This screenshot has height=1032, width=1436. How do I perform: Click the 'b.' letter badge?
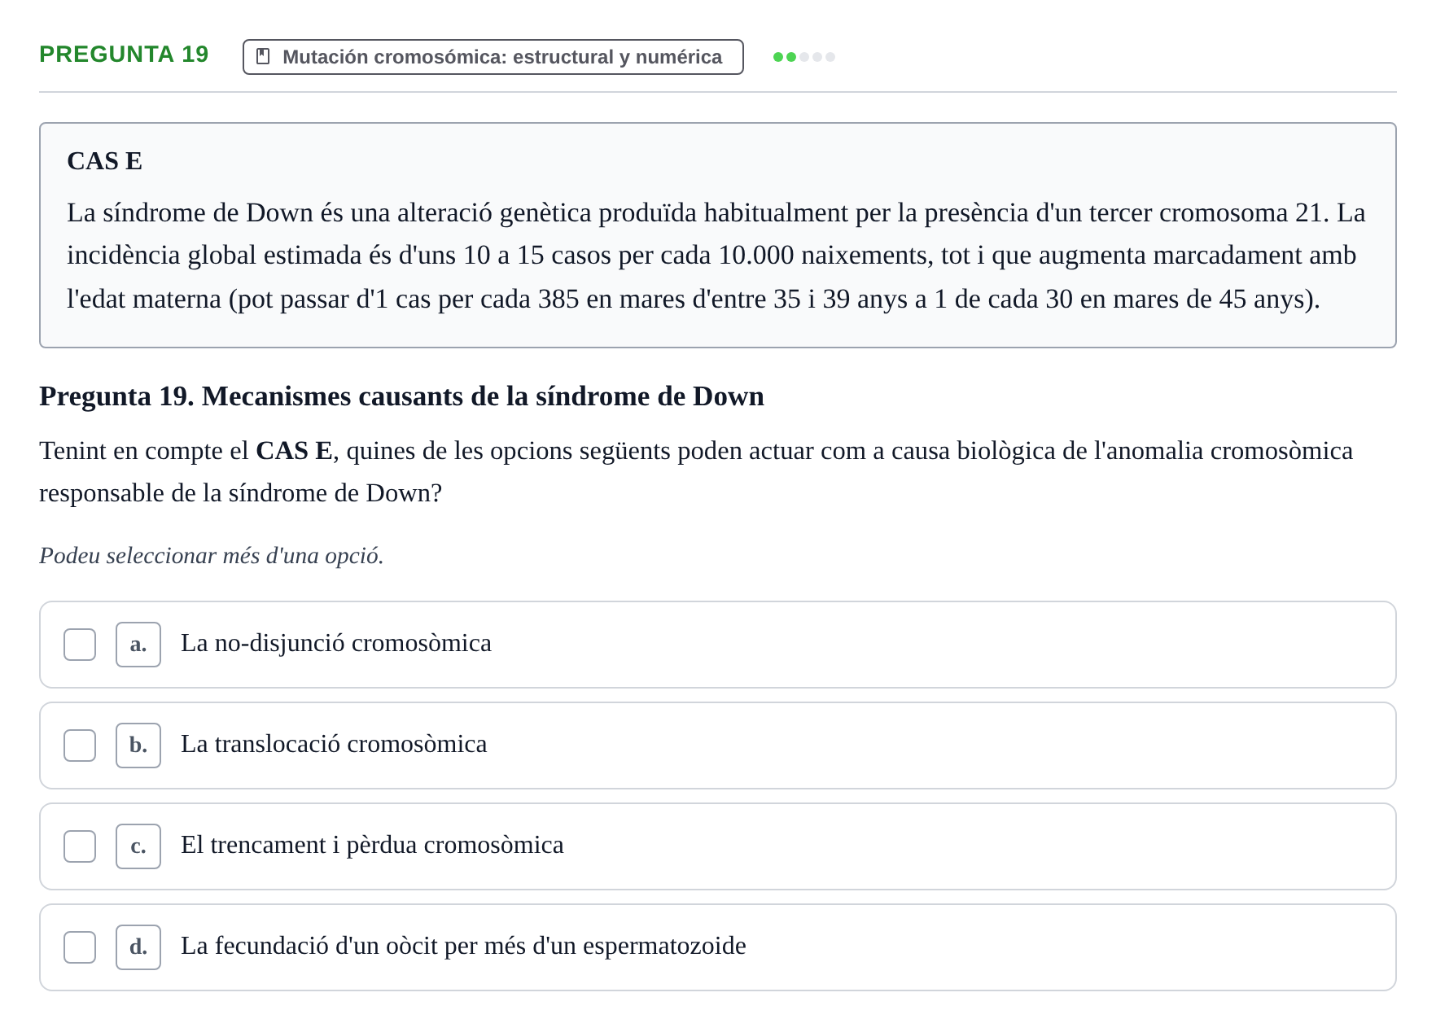138,746
